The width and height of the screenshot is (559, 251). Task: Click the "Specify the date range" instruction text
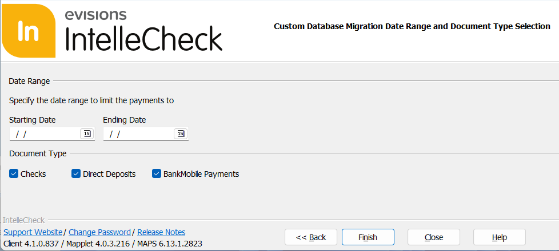pyautogui.click(x=91, y=101)
